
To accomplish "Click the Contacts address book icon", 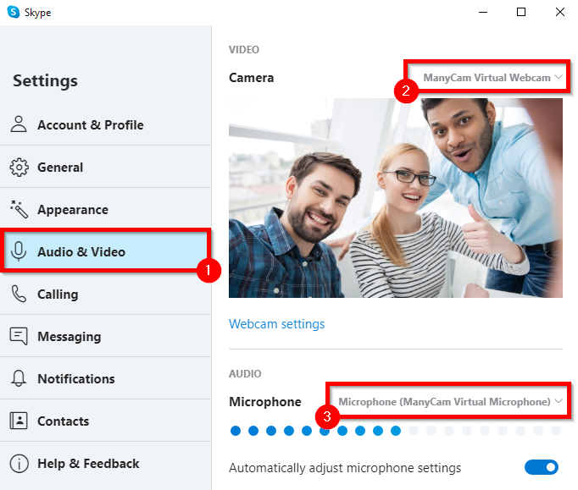I will [19, 421].
